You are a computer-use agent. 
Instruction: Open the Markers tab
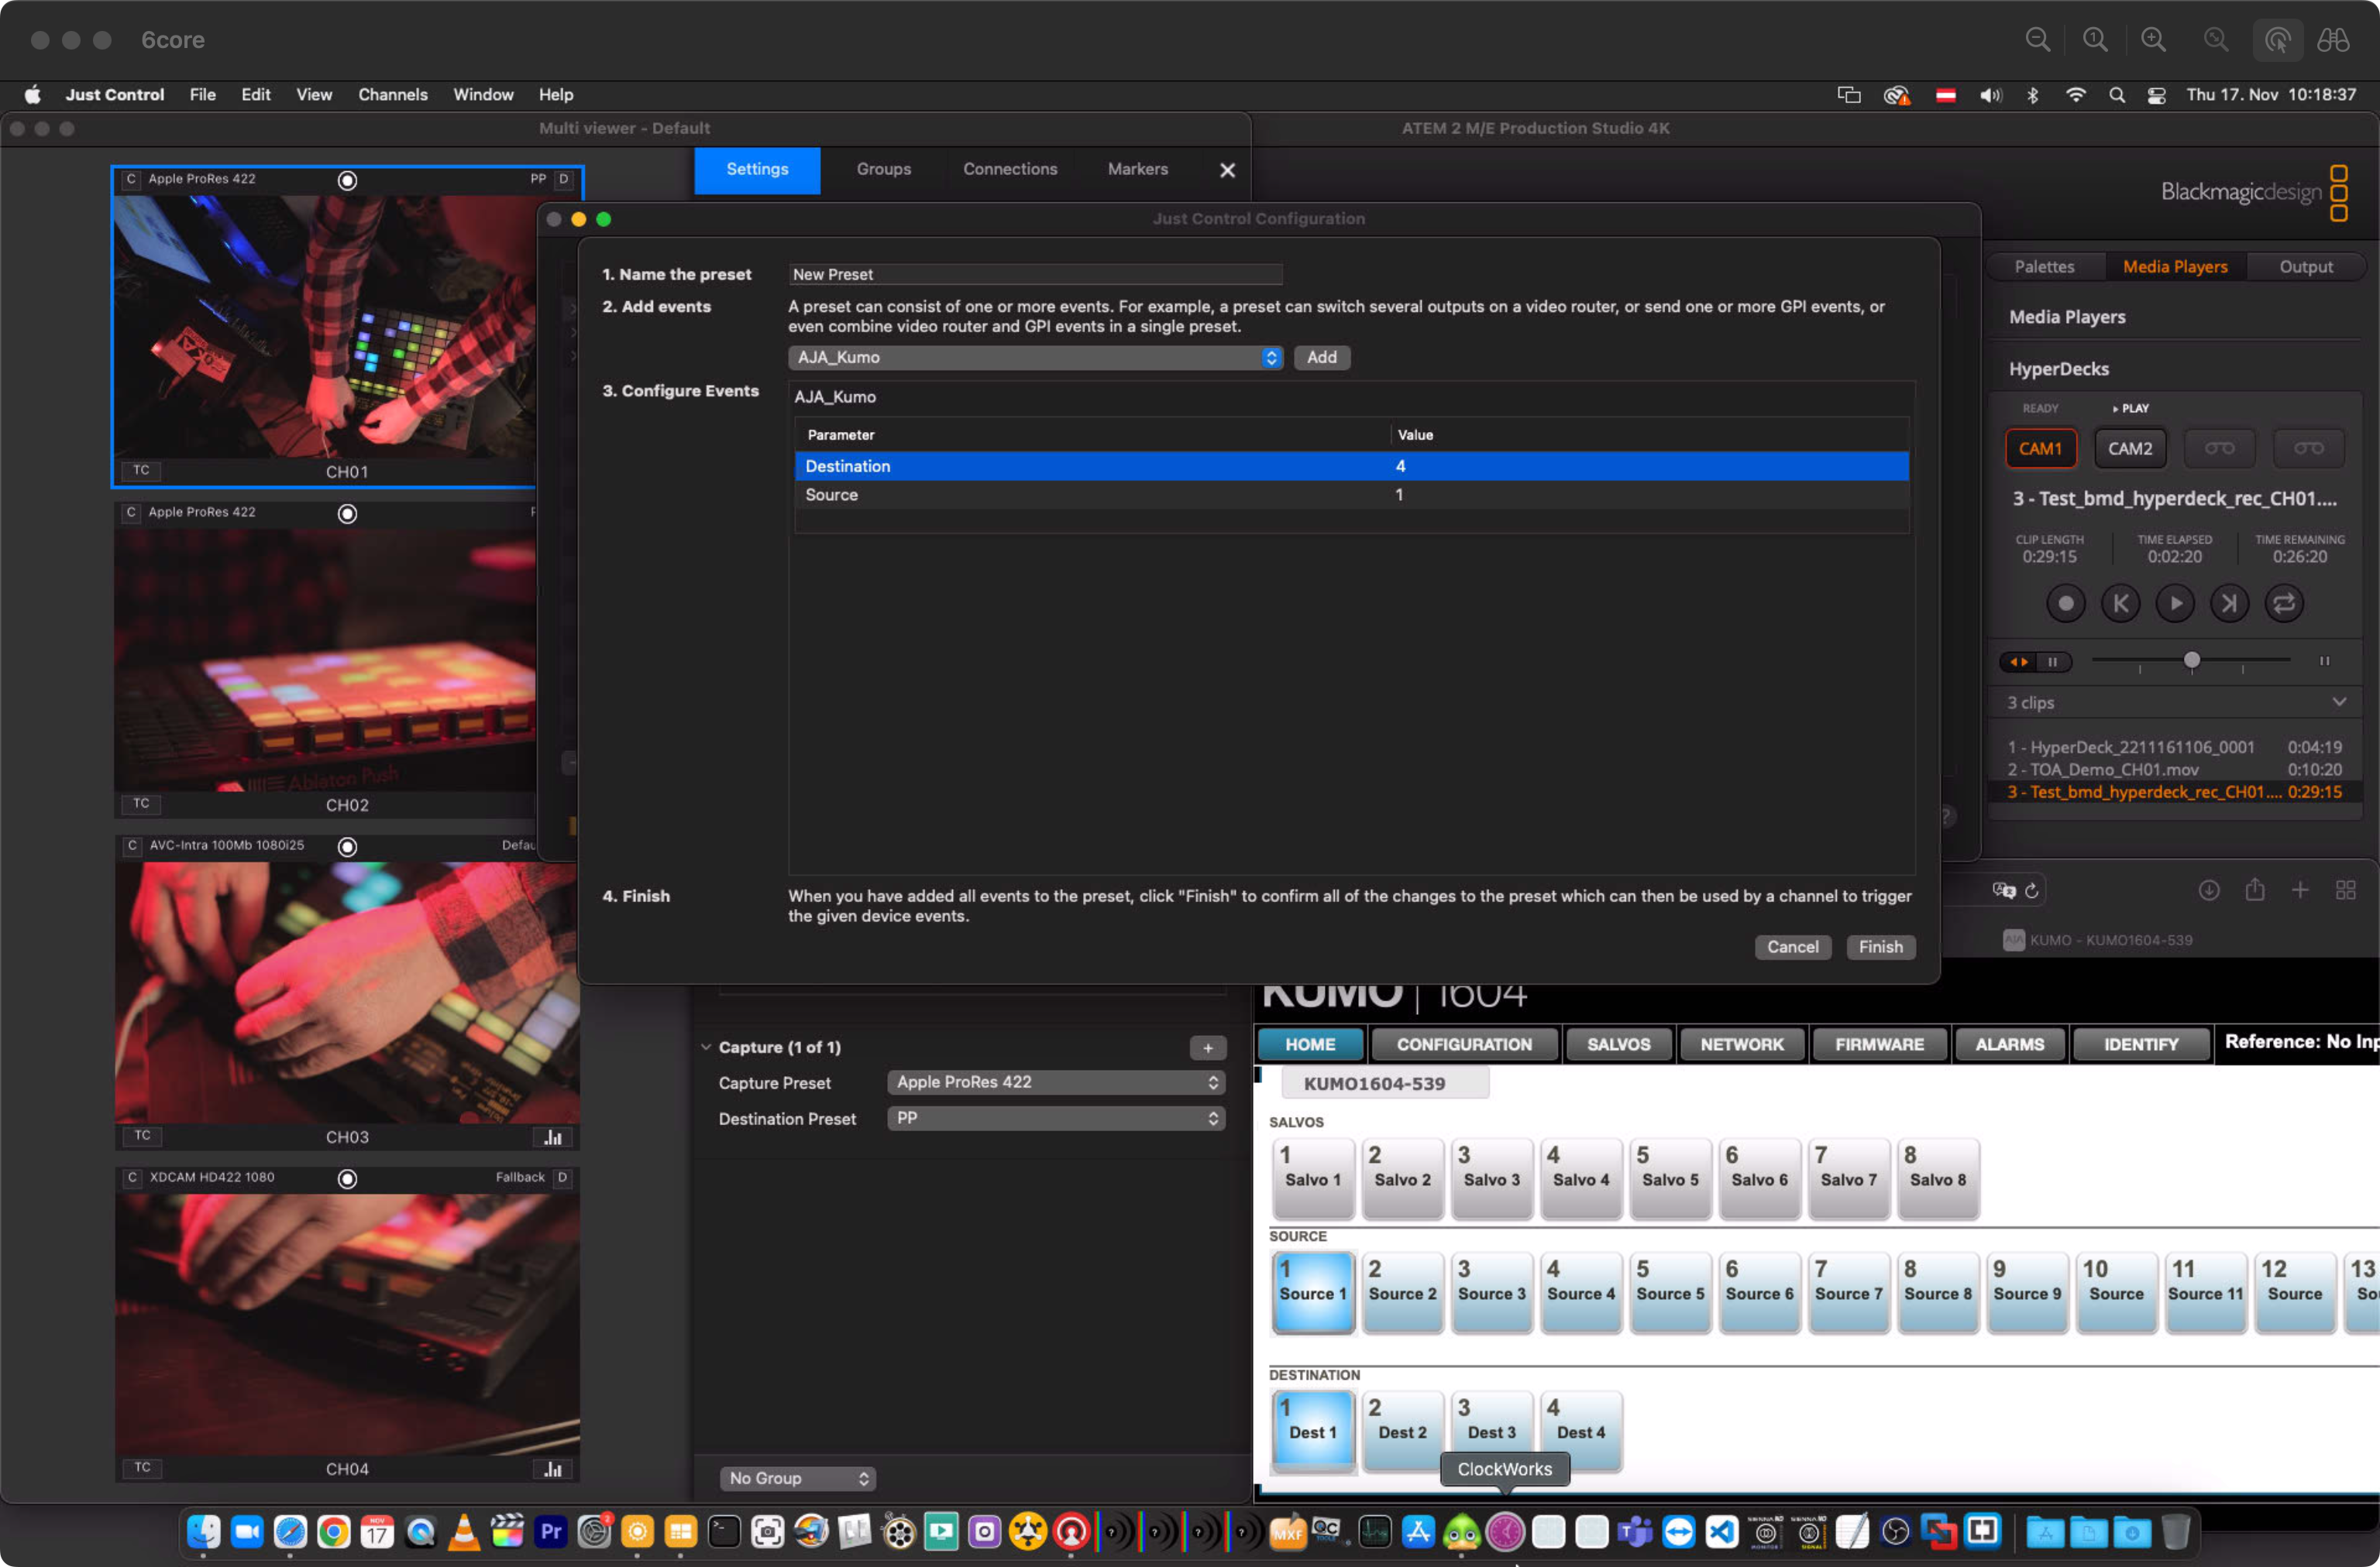tap(1137, 169)
